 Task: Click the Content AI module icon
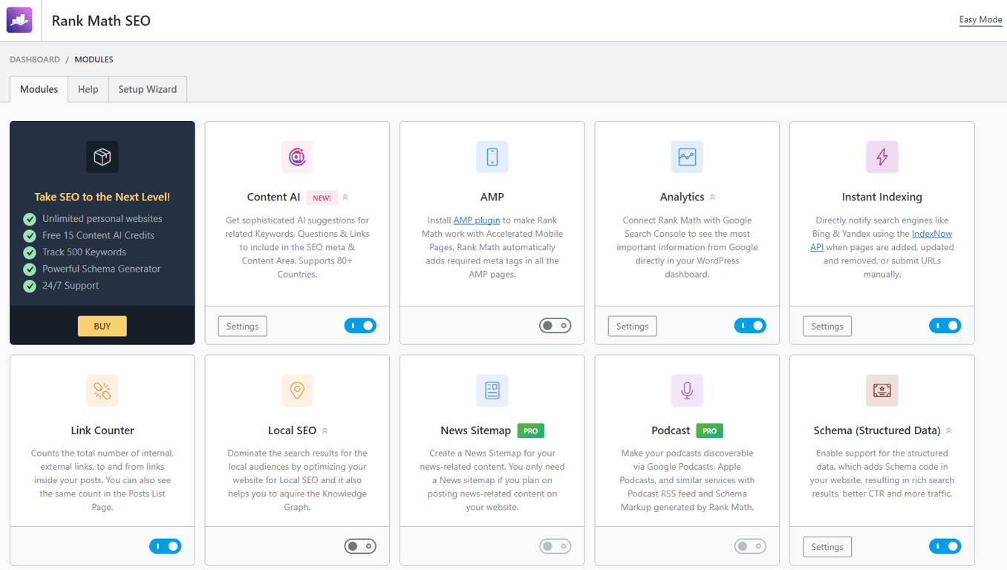click(x=297, y=157)
